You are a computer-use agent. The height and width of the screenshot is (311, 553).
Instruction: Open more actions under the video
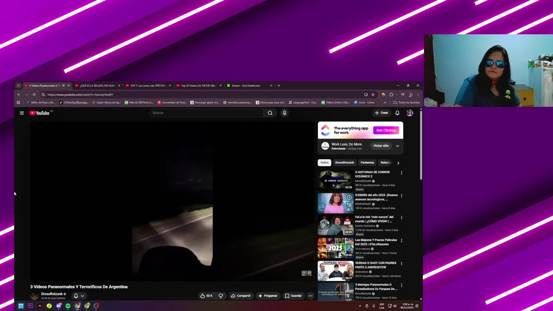point(310,296)
